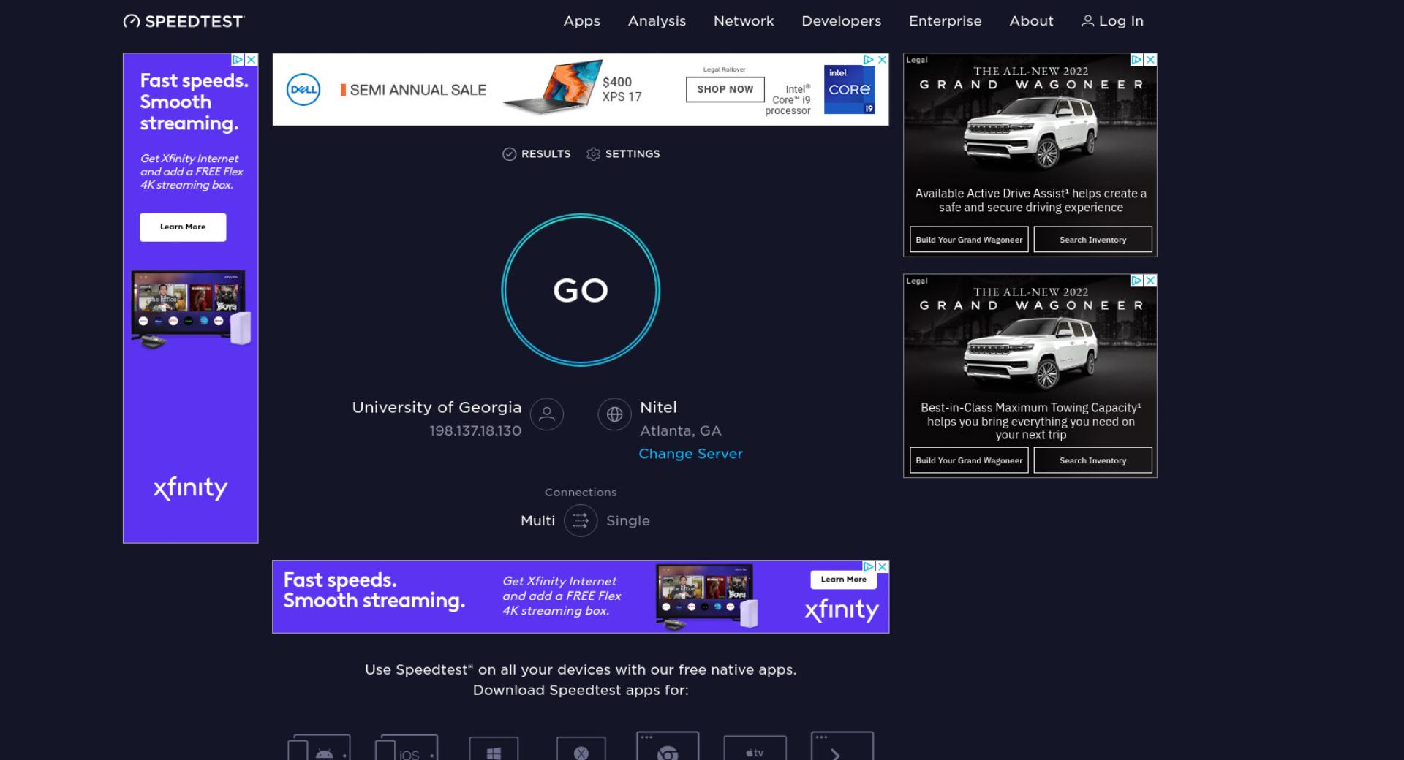Image resolution: width=1404 pixels, height=760 pixels.
Task: Click the IP address 198.137.18.130
Action: tap(475, 430)
